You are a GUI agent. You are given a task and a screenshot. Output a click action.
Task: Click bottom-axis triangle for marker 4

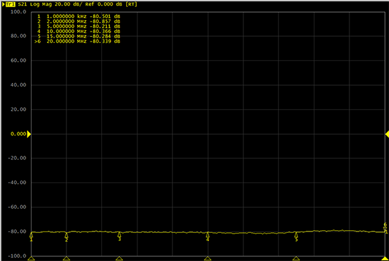click(208, 258)
